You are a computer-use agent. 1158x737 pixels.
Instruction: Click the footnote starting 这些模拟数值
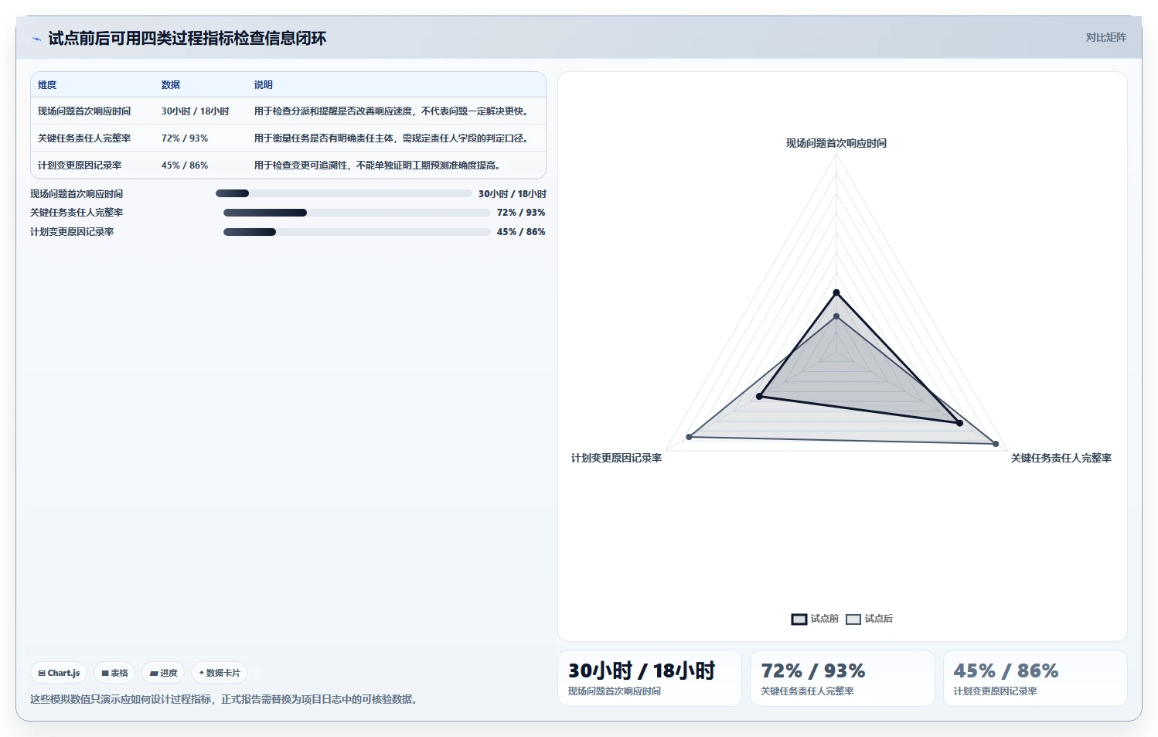point(226,699)
